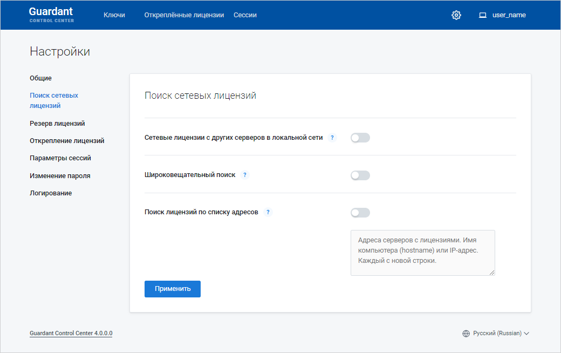Click the text area resize handle
Screen dimensions: 561x353
[492, 273]
